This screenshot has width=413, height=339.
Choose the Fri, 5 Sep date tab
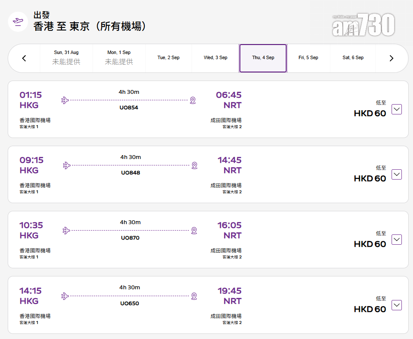(308, 58)
